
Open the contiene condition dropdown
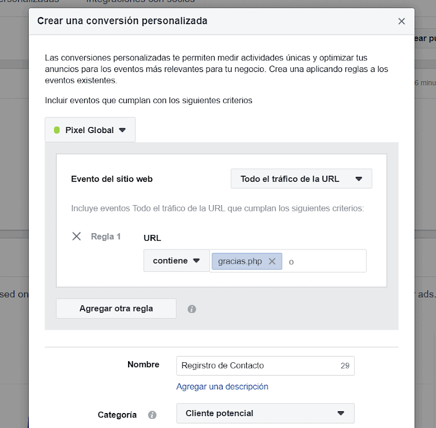pos(176,260)
